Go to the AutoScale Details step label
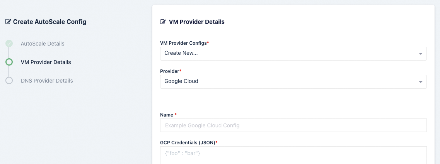440x164 pixels. 43,44
